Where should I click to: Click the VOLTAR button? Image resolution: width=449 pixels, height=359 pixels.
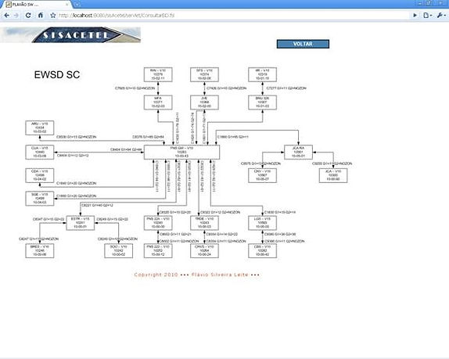303,44
